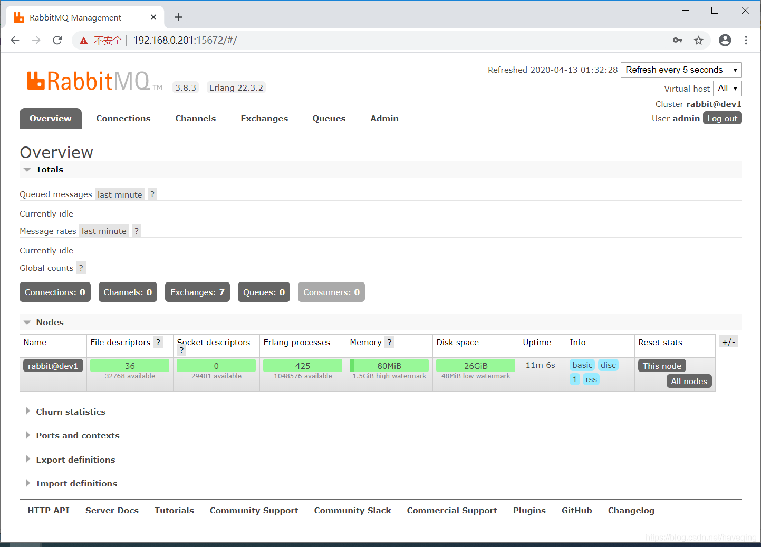Open the Chrome profile avatar
This screenshot has width=761, height=547.
(725, 40)
